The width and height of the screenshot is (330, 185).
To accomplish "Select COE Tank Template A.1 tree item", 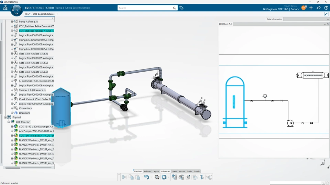I will (x=37, y=136).
